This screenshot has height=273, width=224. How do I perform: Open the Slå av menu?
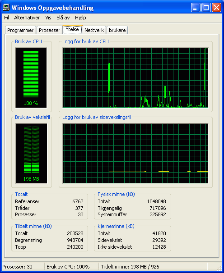pyautogui.click(x=63, y=18)
